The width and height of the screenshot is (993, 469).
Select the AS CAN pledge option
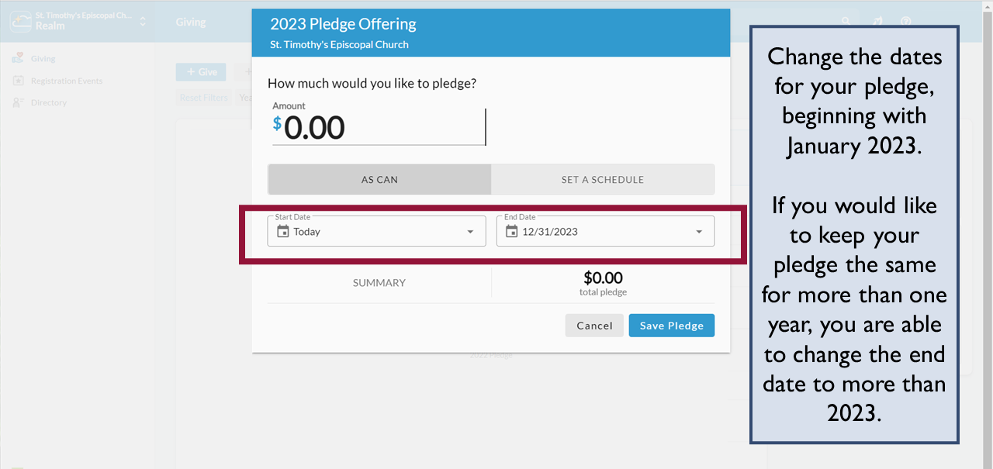click(379, 179)
